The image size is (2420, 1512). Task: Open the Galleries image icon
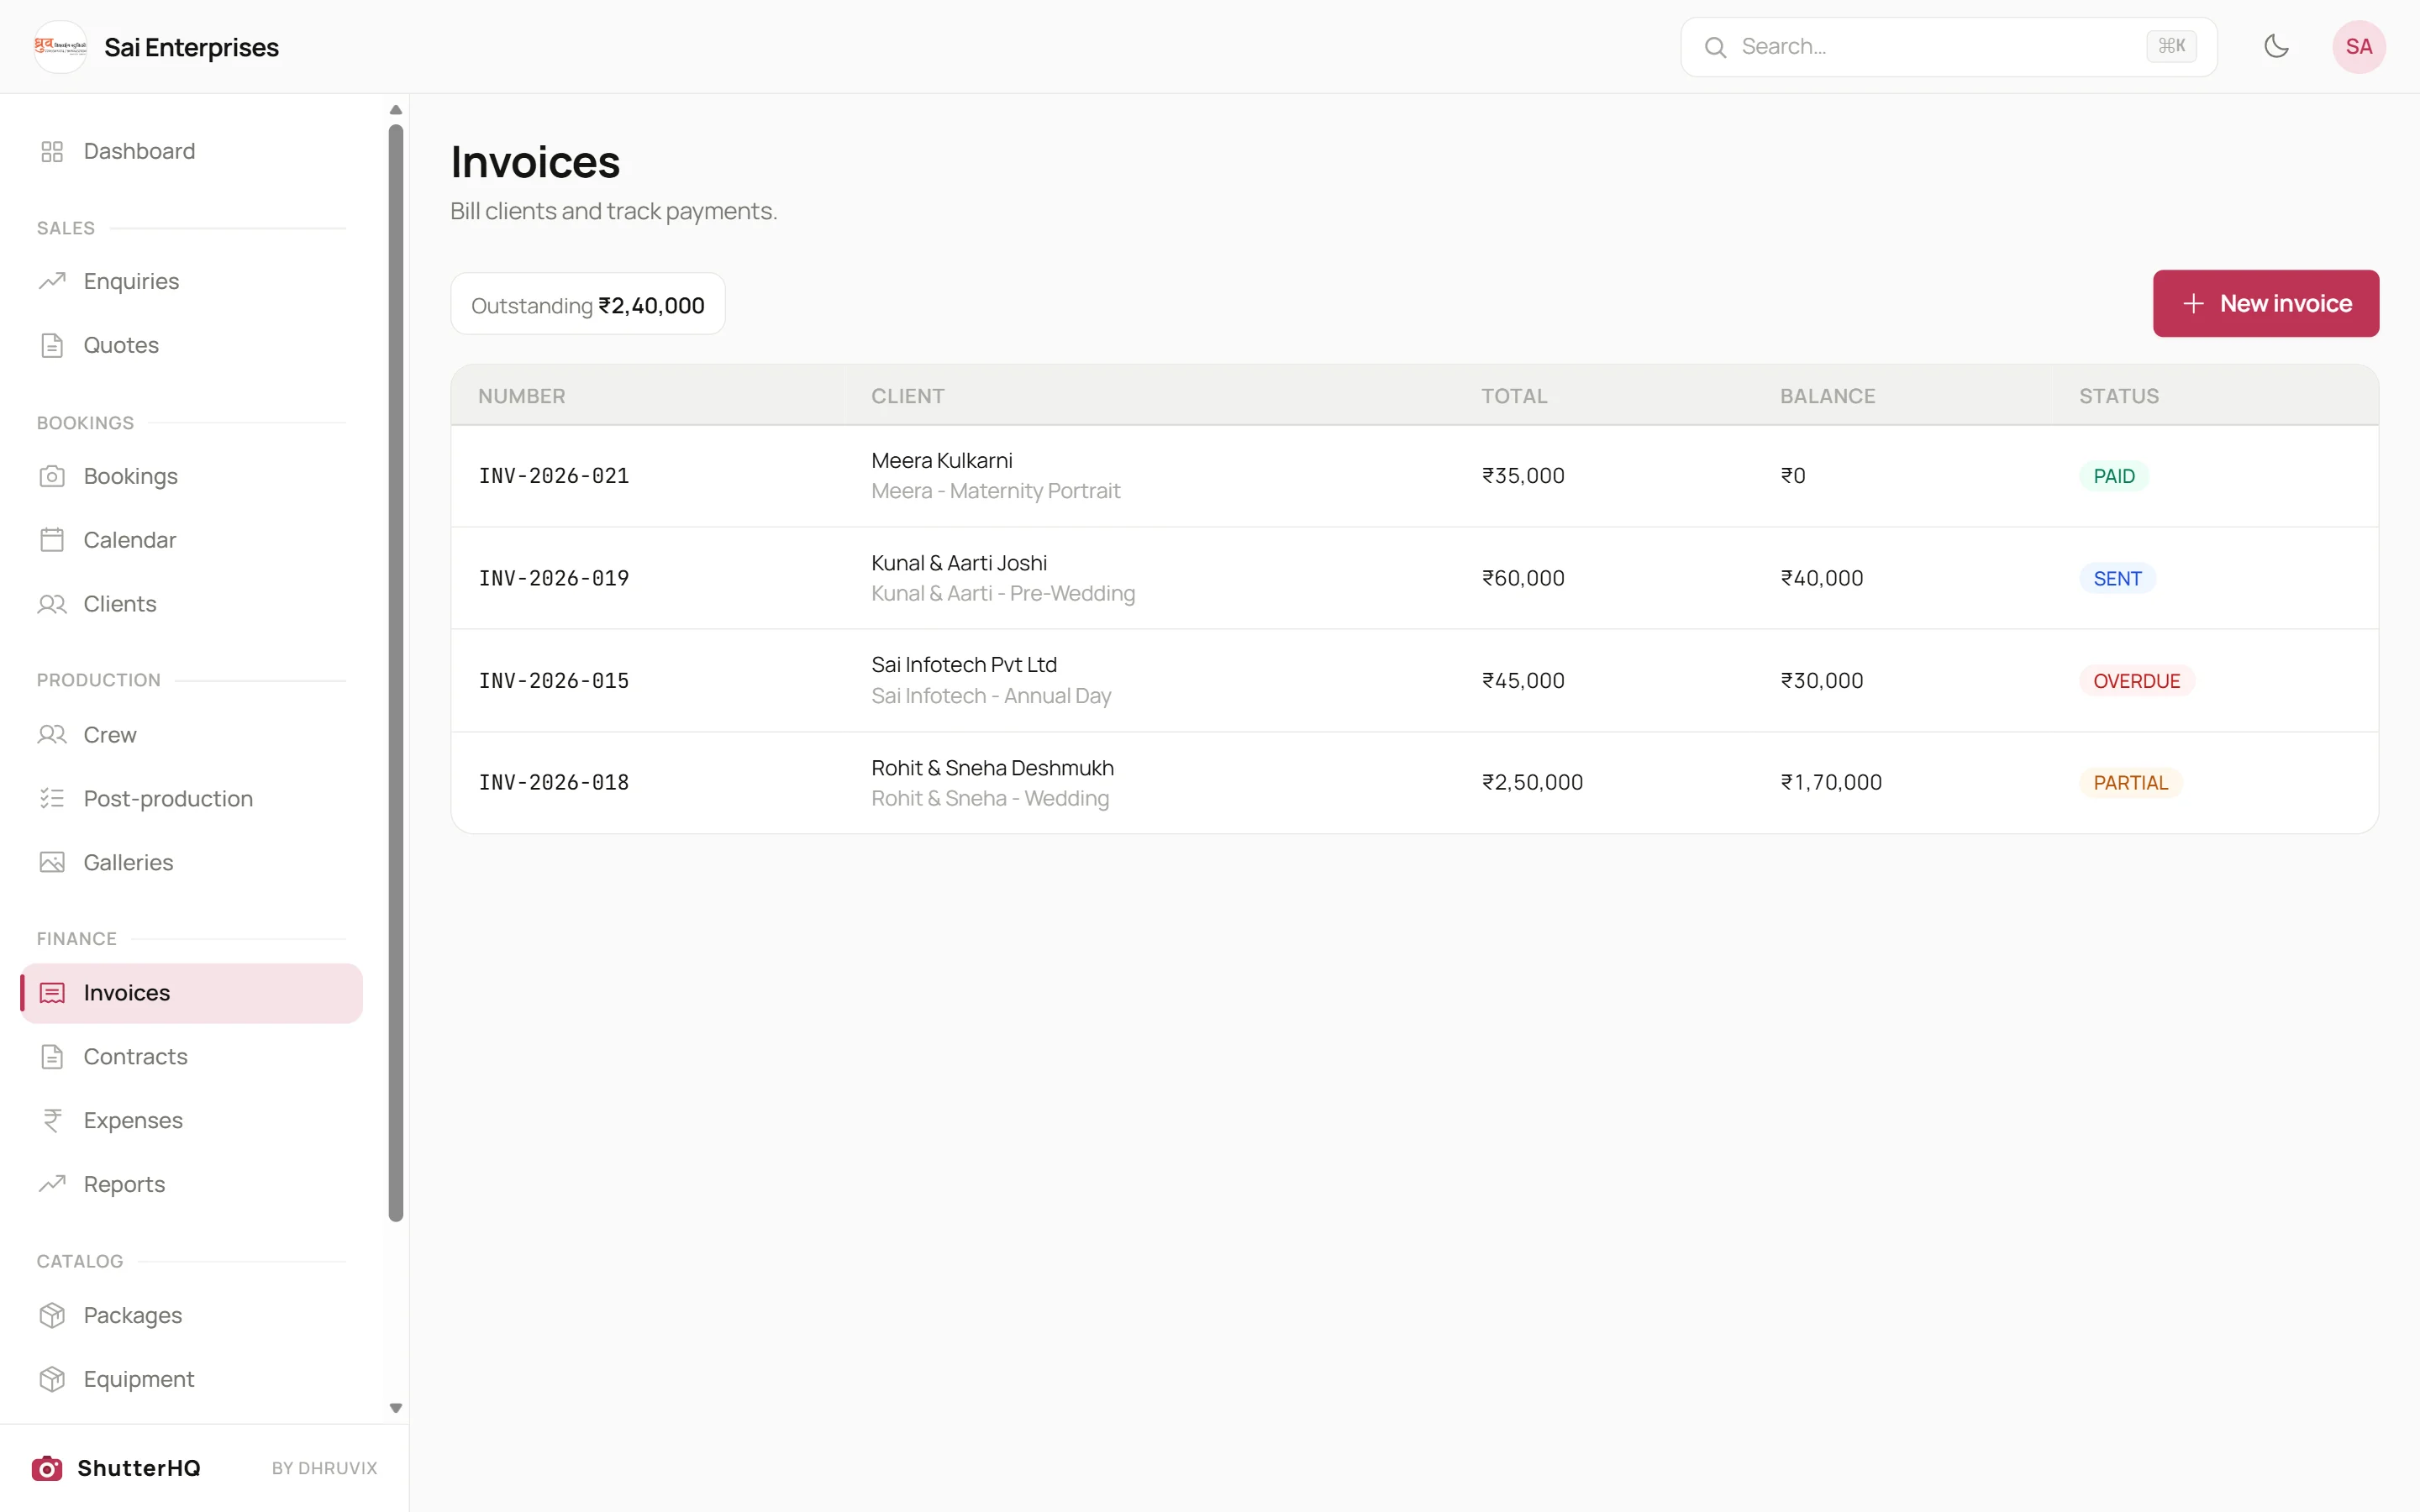[x=52, y=862]
